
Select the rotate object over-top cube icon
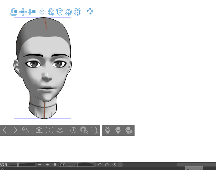tap(60, 12)
